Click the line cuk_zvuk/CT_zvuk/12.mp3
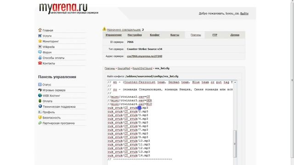 [129, 148]
